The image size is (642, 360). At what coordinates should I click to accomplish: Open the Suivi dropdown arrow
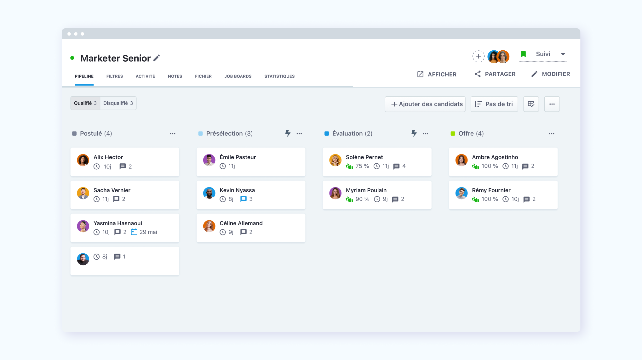click(x=564, y=54)
